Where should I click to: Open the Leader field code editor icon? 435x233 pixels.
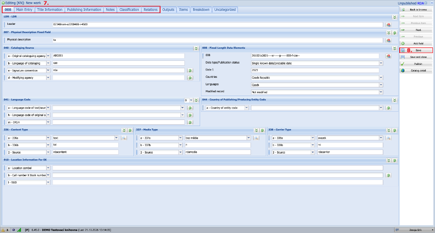(388, 25)
